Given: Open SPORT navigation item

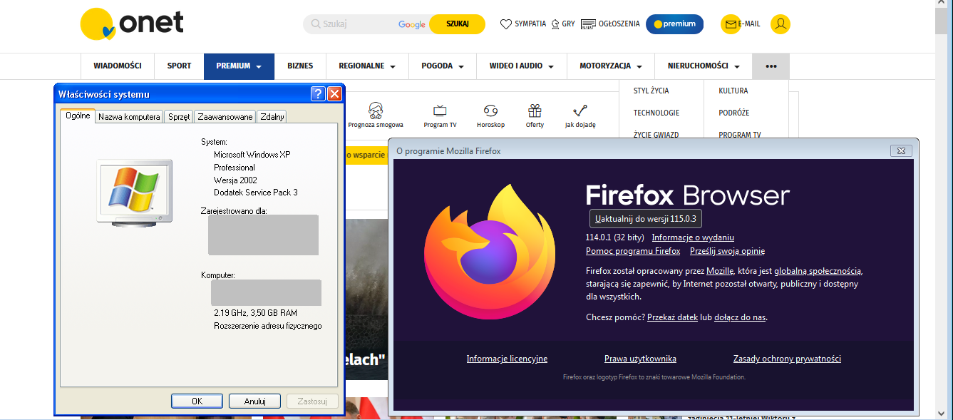Looking at the screenshot, I should [x=179, y=66].
